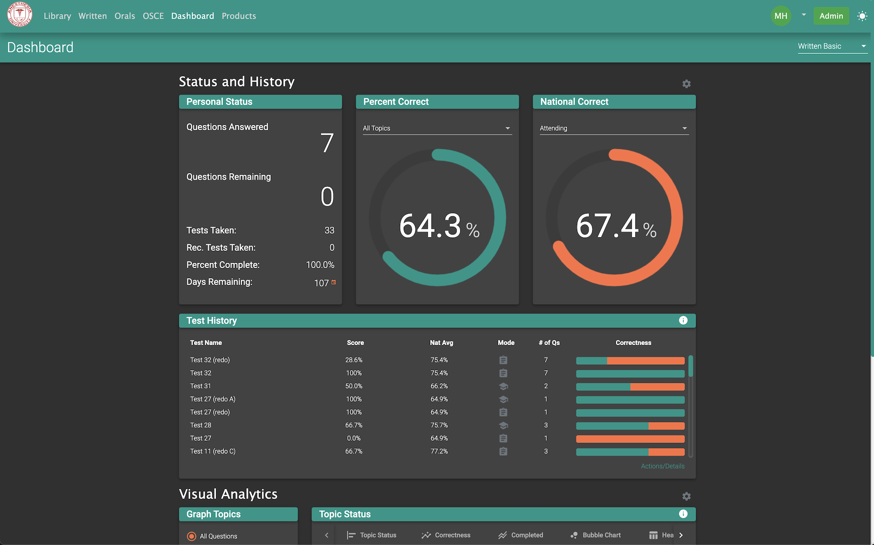
Task: Open Visual Analytics settings gear
Action: point(686,496)
